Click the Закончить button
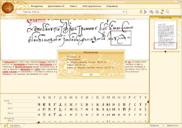The width and height of the screenshot is (182, 128). click(173, 125)
